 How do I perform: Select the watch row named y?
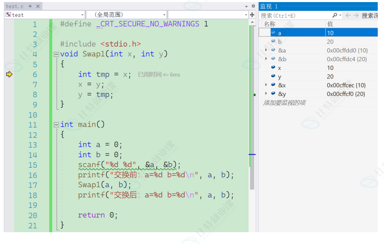(318, 76)
